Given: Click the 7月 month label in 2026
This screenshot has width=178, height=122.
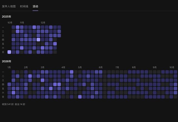Looking at the screenshot, I should tap(117, 67).
